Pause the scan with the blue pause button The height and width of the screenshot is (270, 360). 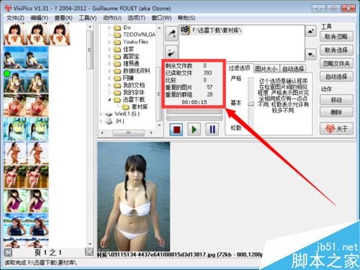212,130
